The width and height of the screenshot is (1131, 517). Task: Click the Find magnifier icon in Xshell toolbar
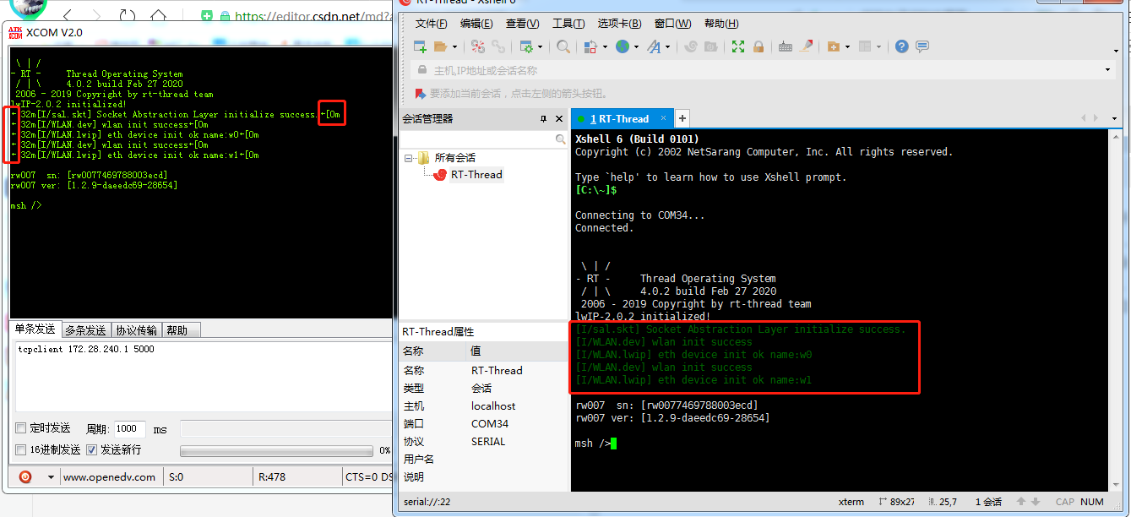tap(563, 46)
